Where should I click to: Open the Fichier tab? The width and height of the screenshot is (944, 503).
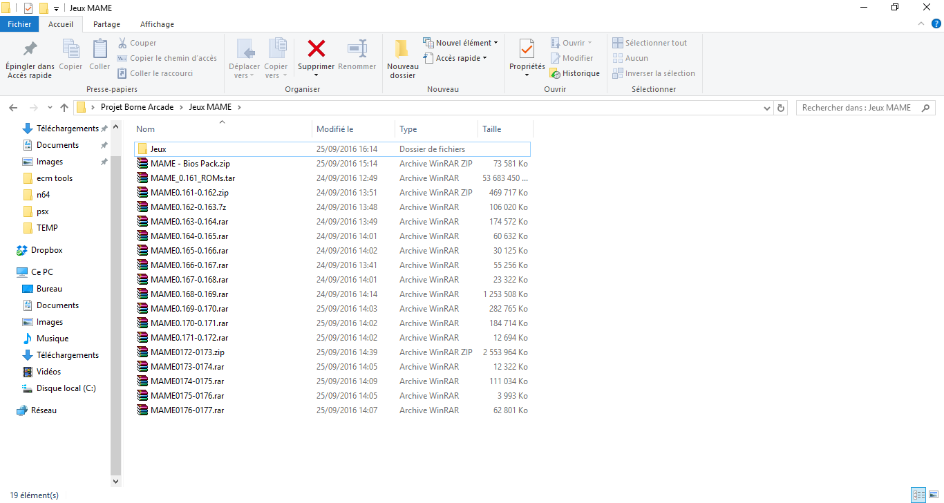tap(19, 24)
